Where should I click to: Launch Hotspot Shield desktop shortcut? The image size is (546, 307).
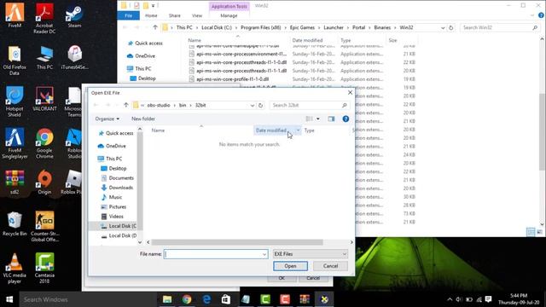pos(15,101)
